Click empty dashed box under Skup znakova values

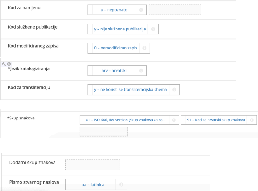103,132
